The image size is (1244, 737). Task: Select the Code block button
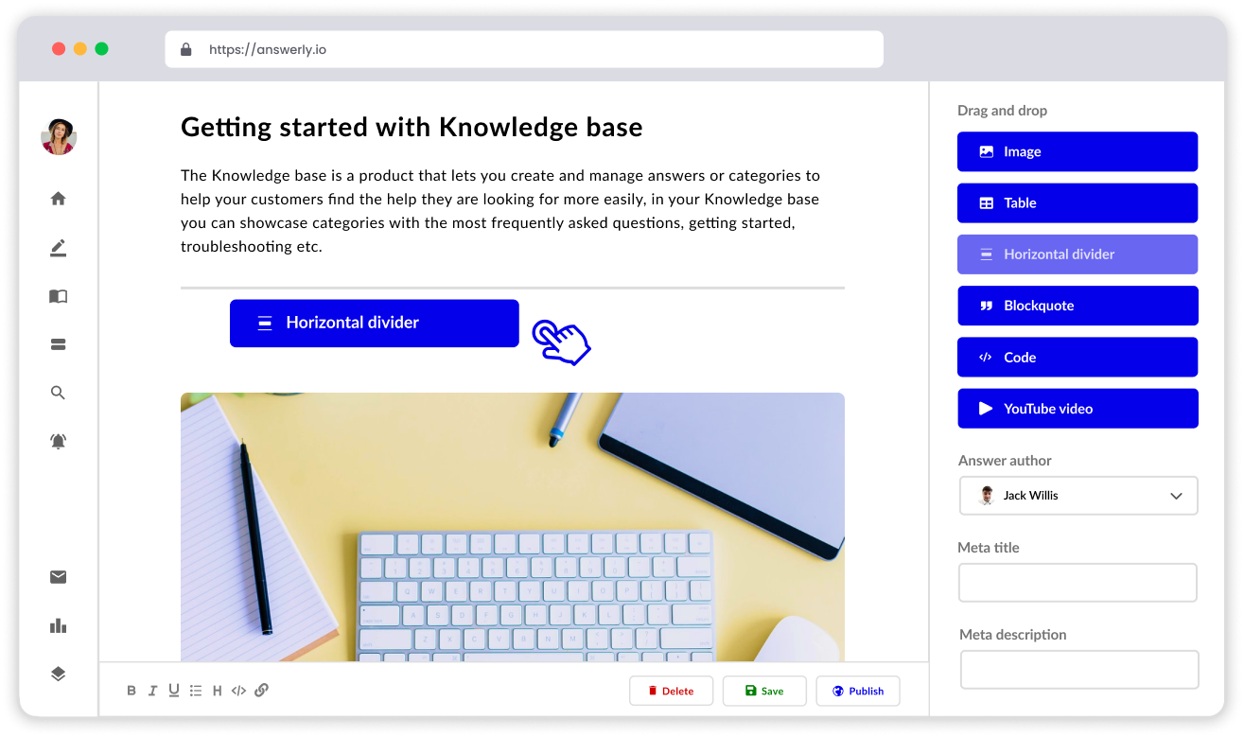pos(1078,357)
